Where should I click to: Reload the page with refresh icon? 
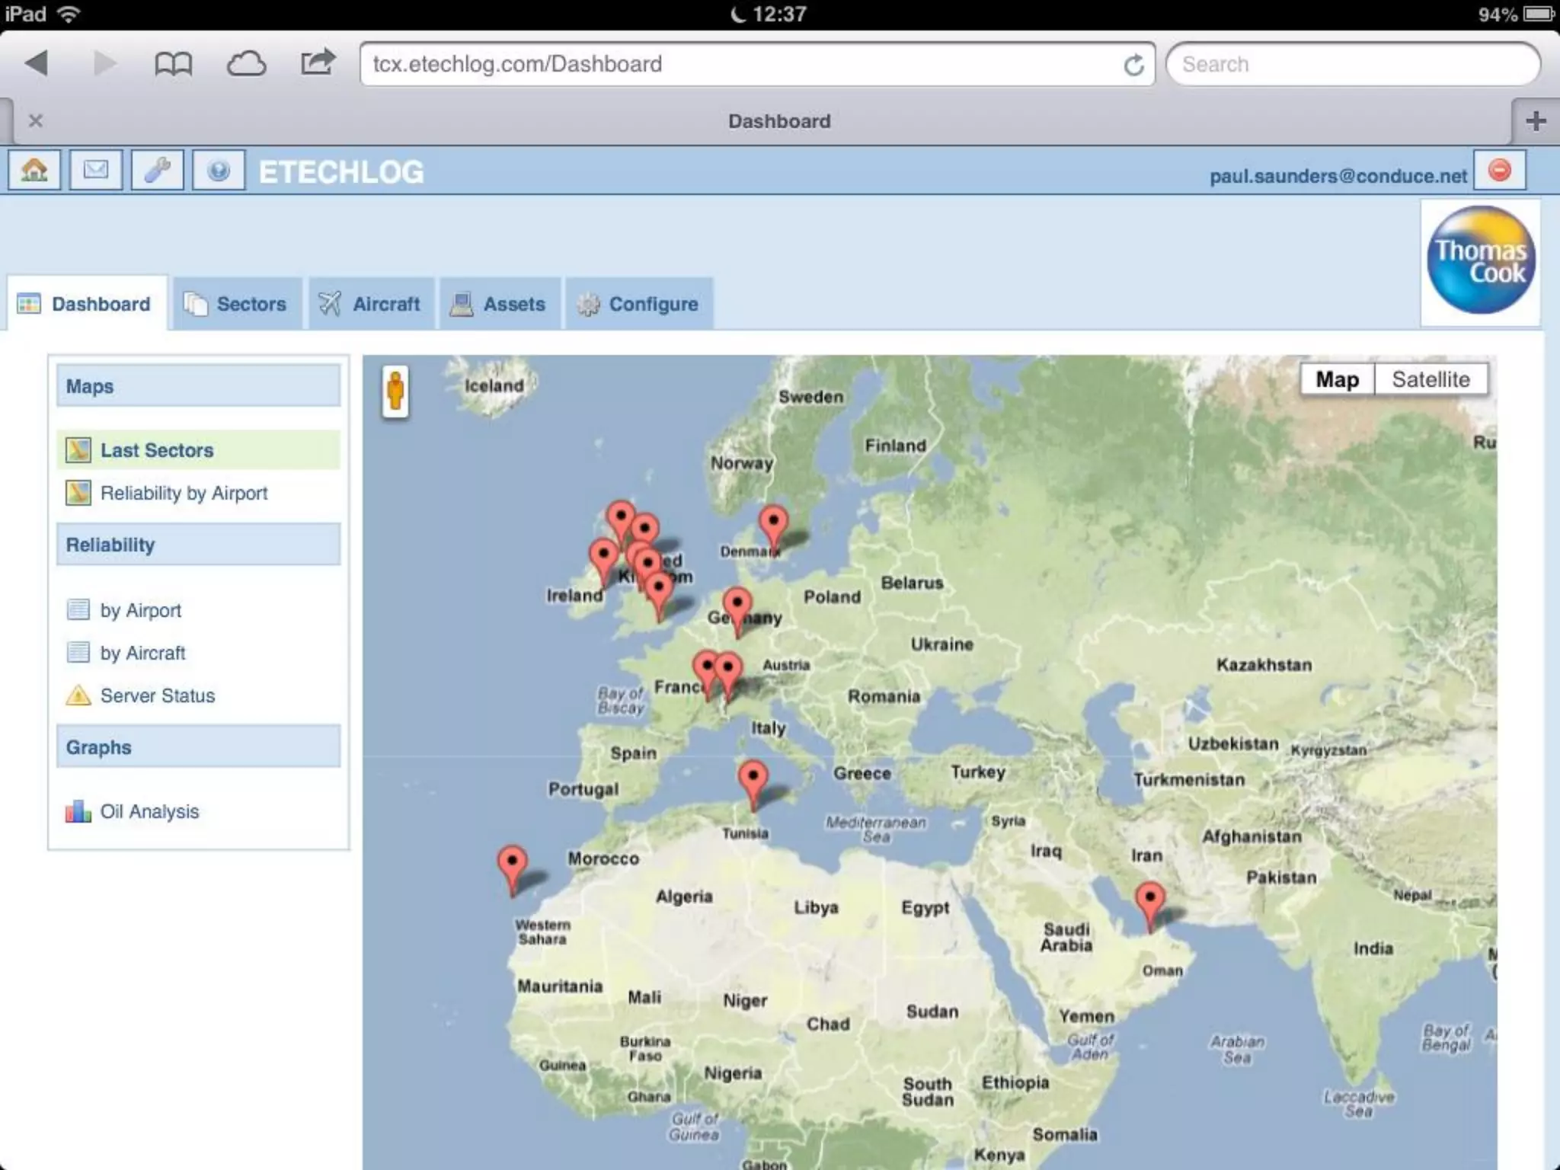(x=1133, y=66)
